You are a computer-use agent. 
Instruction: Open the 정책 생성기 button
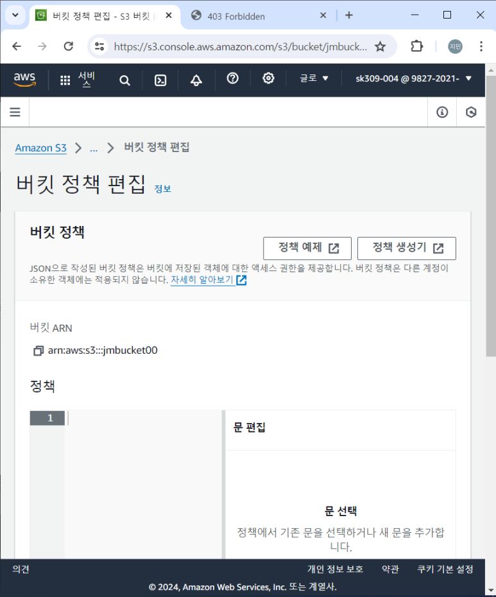(x=407, y=248)
